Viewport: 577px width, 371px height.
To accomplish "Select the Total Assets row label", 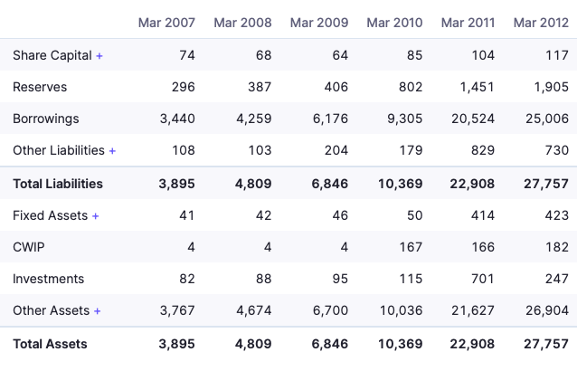I will tap(50, 344).
